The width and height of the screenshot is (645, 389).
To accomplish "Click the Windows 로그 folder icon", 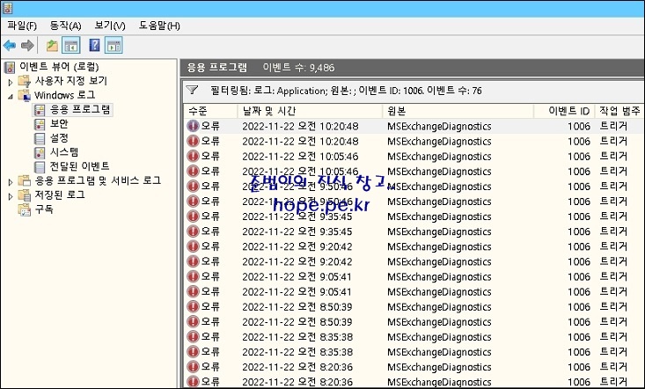I will pos(25,95).
